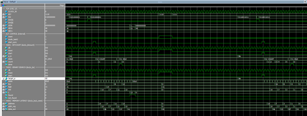
Task: Click the S1_IDLE state value in Msgs column
Action: pyautogui.click(x=48, y=59)
